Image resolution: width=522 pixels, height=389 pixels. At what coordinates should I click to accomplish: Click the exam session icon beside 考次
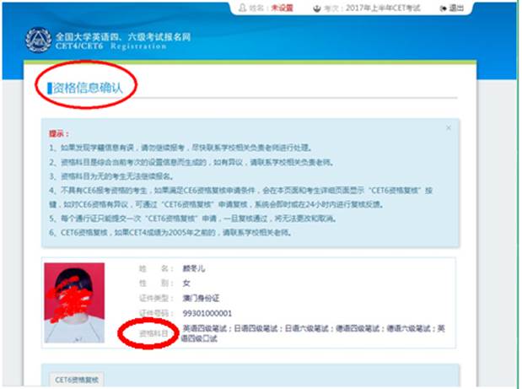click(x=317, y=8)
